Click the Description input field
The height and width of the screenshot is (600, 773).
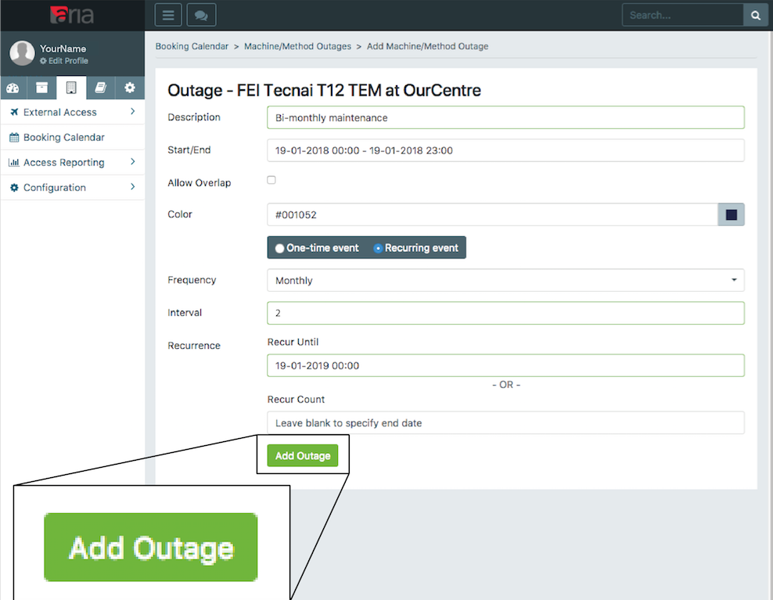coord(505,118)
